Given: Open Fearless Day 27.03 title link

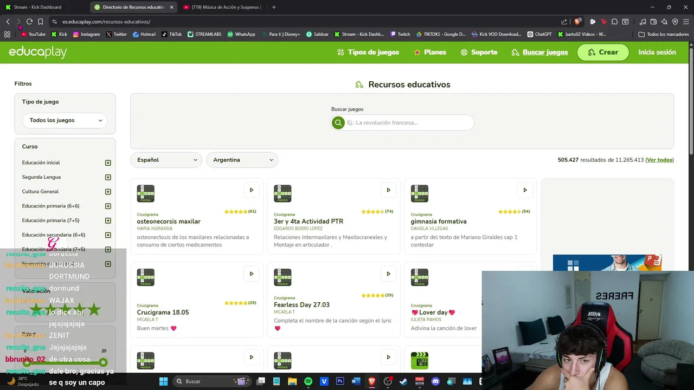Looking at the screenshot, I should (301, 305).
